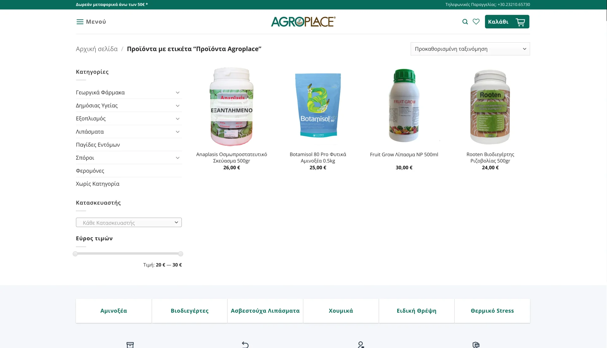Open the Αρχική σελίδα breadcrumb link

point(96,49)
